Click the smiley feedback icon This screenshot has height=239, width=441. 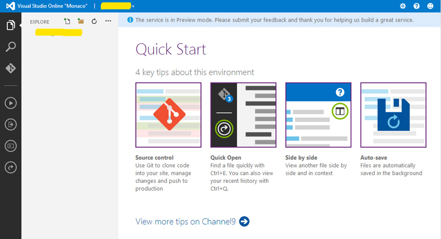pyautogui.click(x=430, y=6)
